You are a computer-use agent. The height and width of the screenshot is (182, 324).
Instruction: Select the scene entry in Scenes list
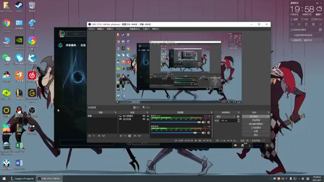click(x=102, y=116)
